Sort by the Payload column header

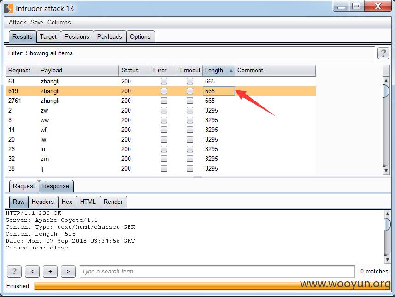(x=78, y=71)
